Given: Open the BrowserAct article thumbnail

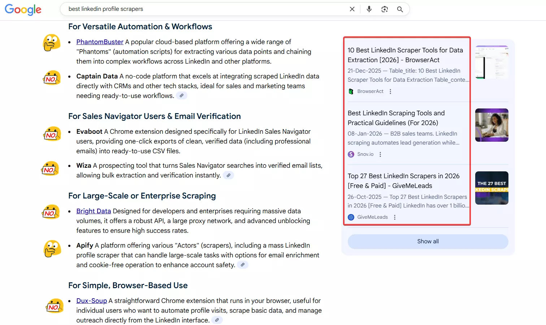Looking at the screenshot, I should [491, 62].
